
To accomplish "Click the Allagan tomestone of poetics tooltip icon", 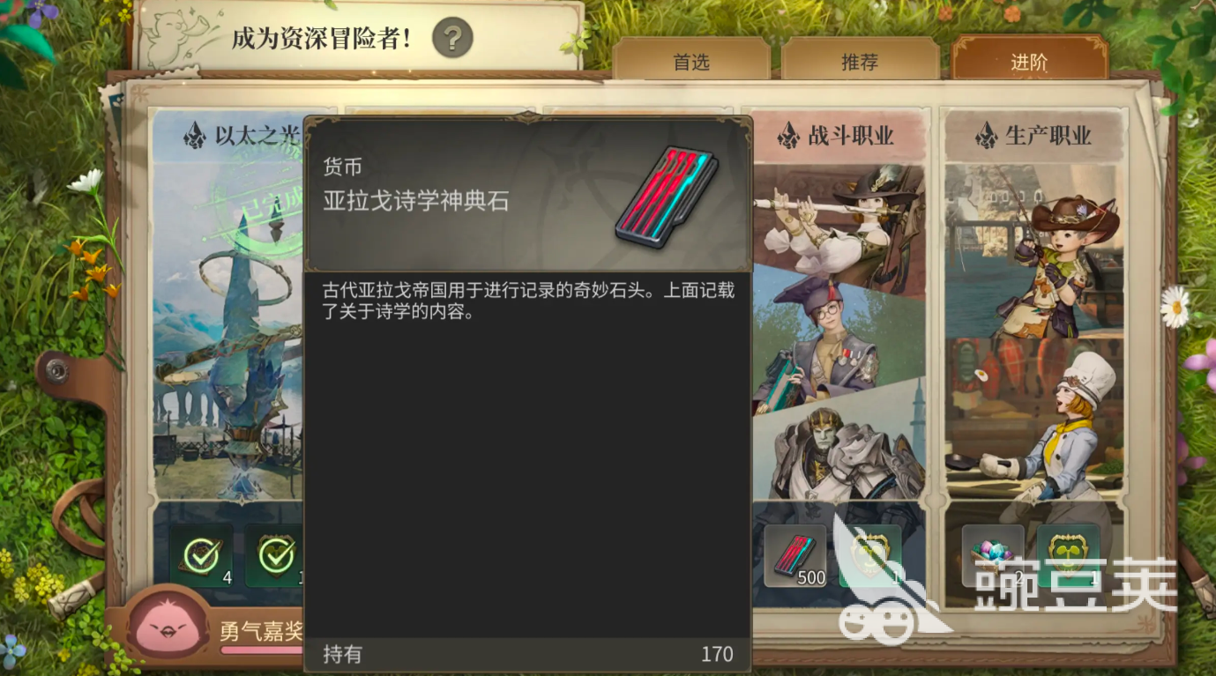I will pos(666,198).
